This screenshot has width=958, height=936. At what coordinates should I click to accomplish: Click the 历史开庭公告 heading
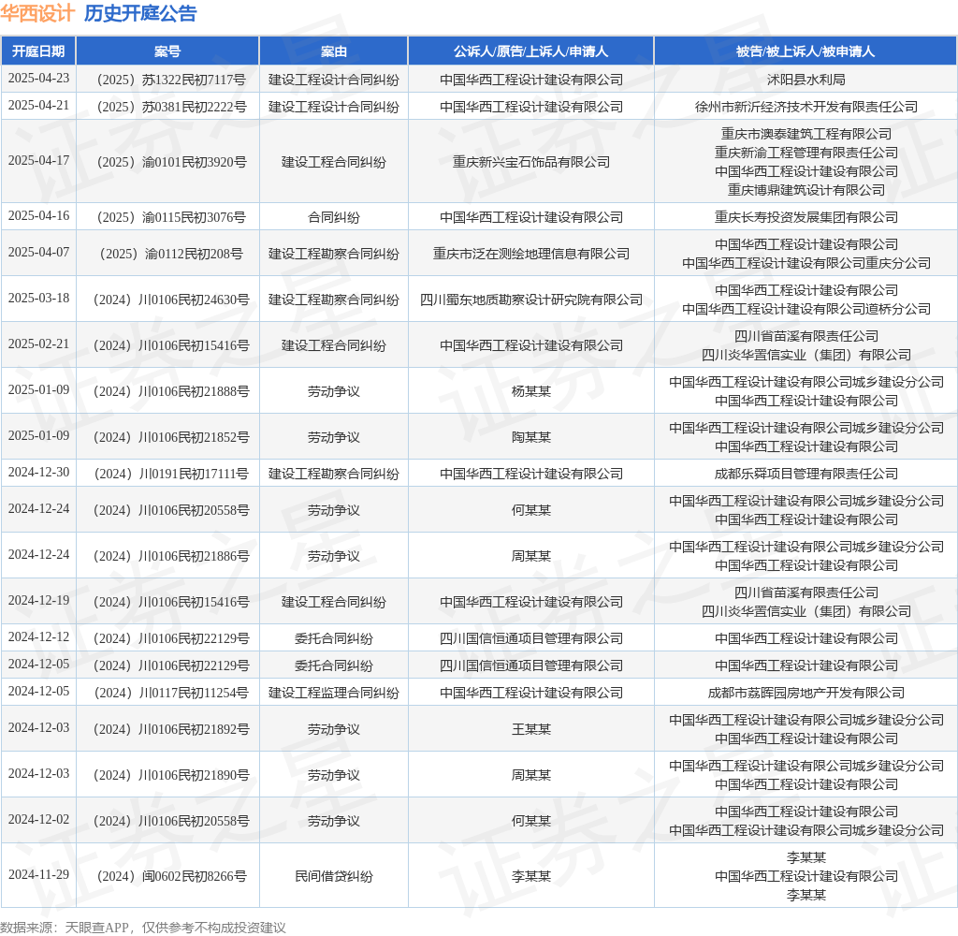coord(140,13)
